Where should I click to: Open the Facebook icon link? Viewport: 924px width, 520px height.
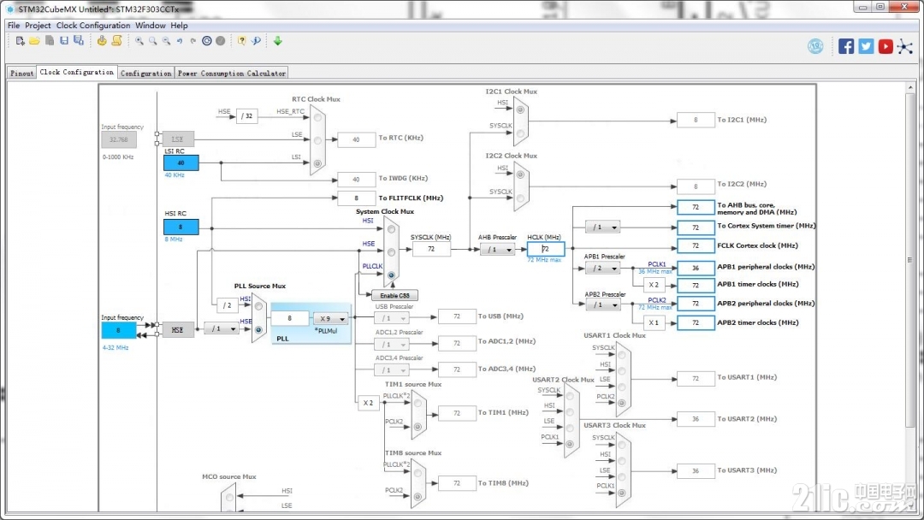pyautogui.click(x=846, y=46)
